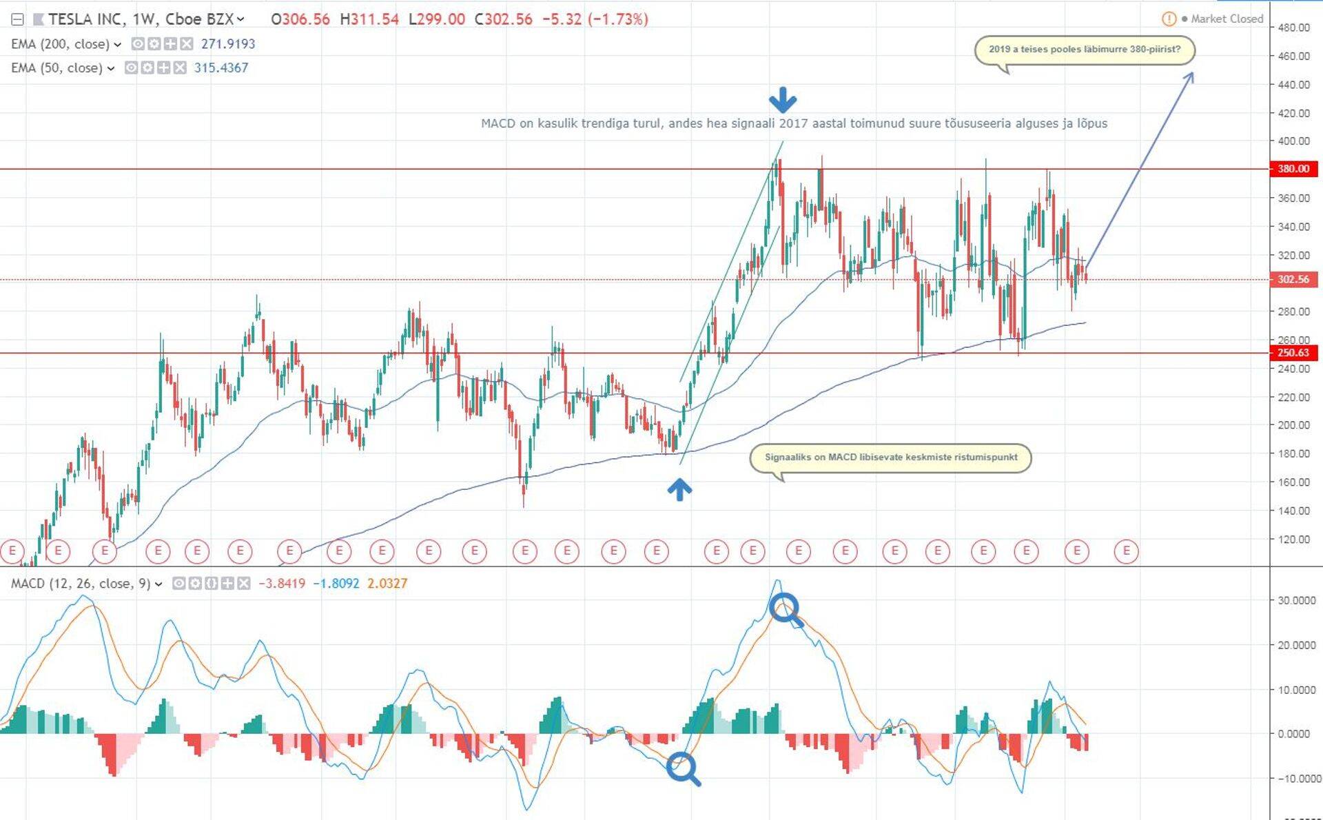Click the last earnings E marker on timeline
The image size is (1323, 820).
[x=1126, y=551]
